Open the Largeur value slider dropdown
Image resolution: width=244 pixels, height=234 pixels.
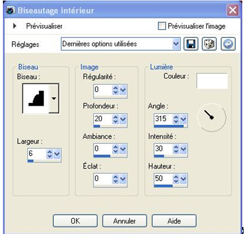(x=57, y=154)
